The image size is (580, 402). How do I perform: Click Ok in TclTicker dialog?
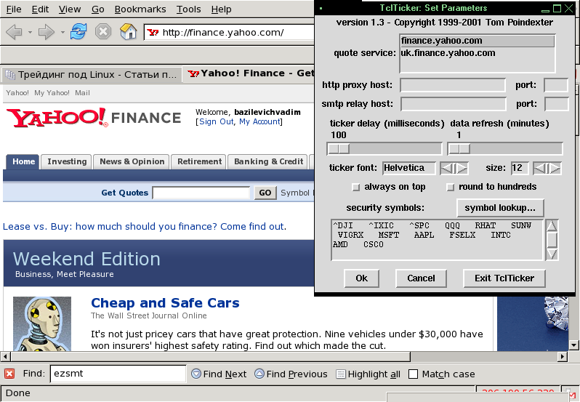[361, 278]
